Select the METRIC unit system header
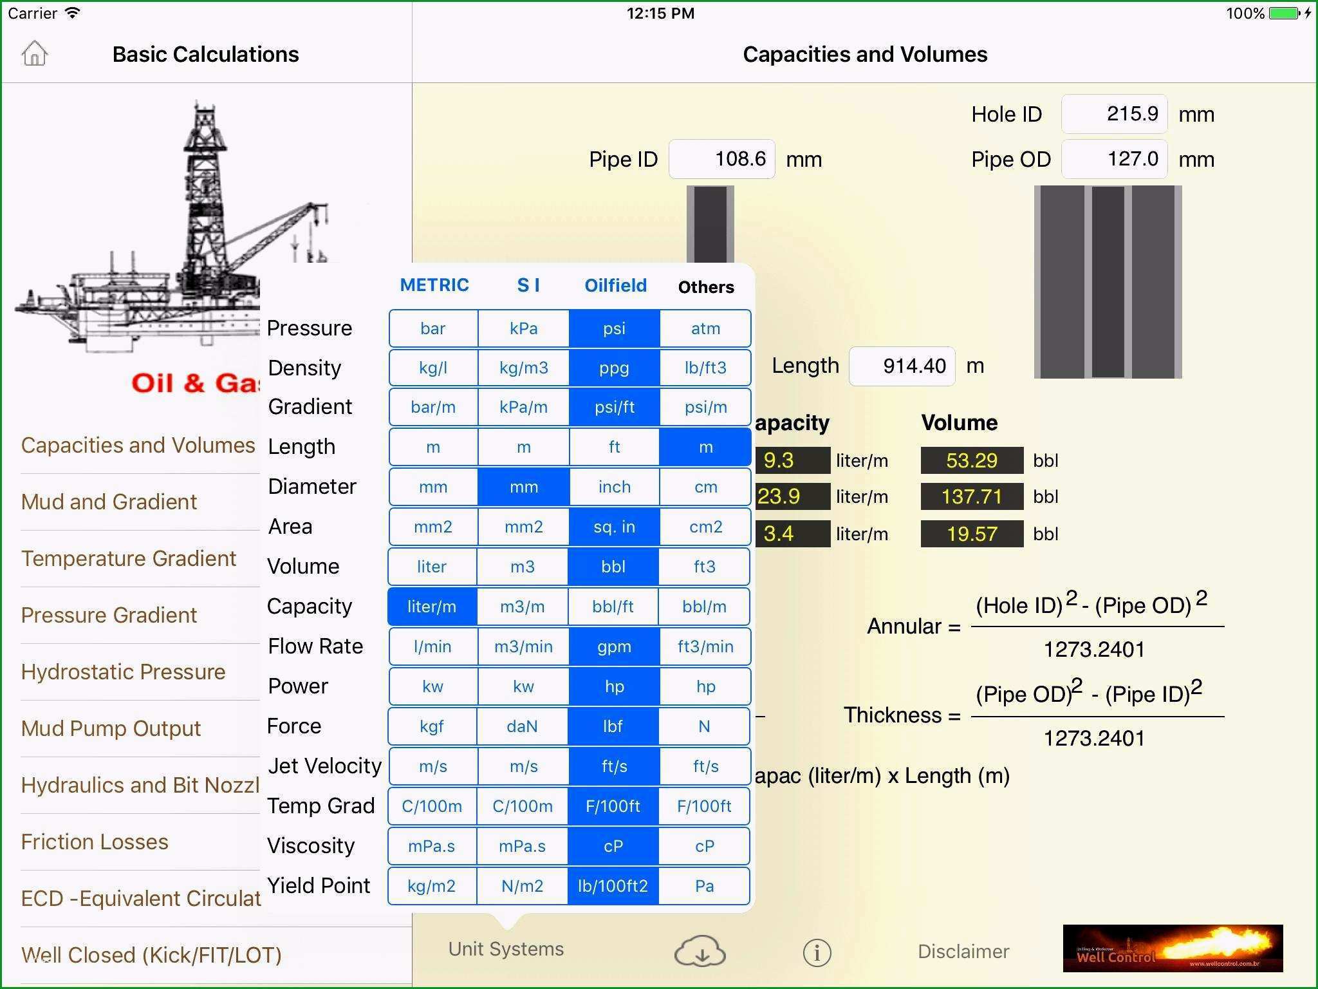The height and width of the screenshot is (989, 1318). pyautogui.click(x=434, y=285)
